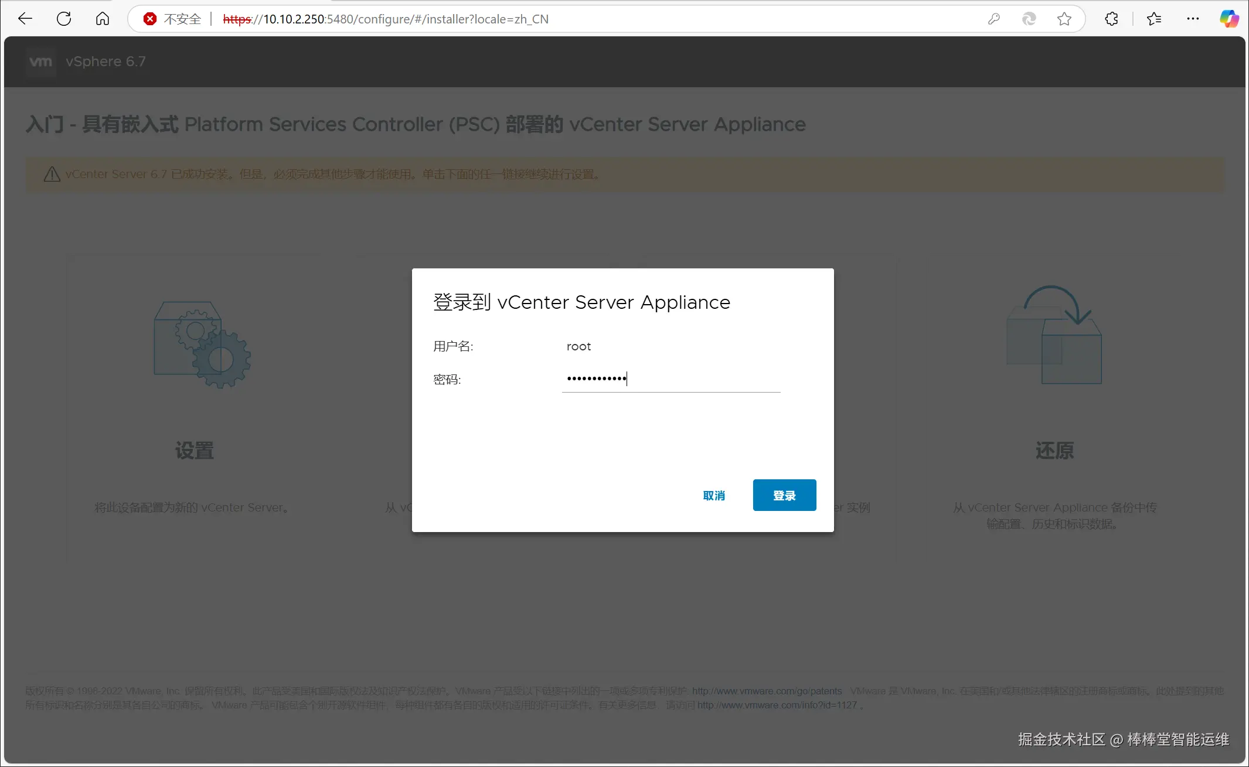Click the red 'not secure' warning icon

click(150, 19)
